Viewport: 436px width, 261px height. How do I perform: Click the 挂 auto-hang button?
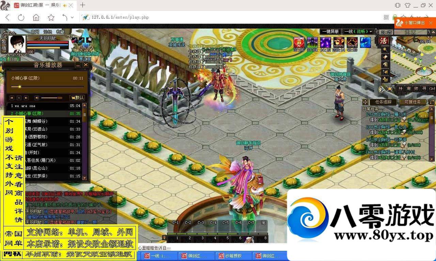click(401, 89)
